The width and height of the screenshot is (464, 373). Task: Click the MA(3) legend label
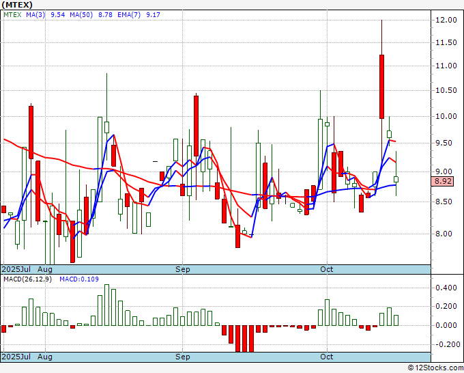pos(35,14)
